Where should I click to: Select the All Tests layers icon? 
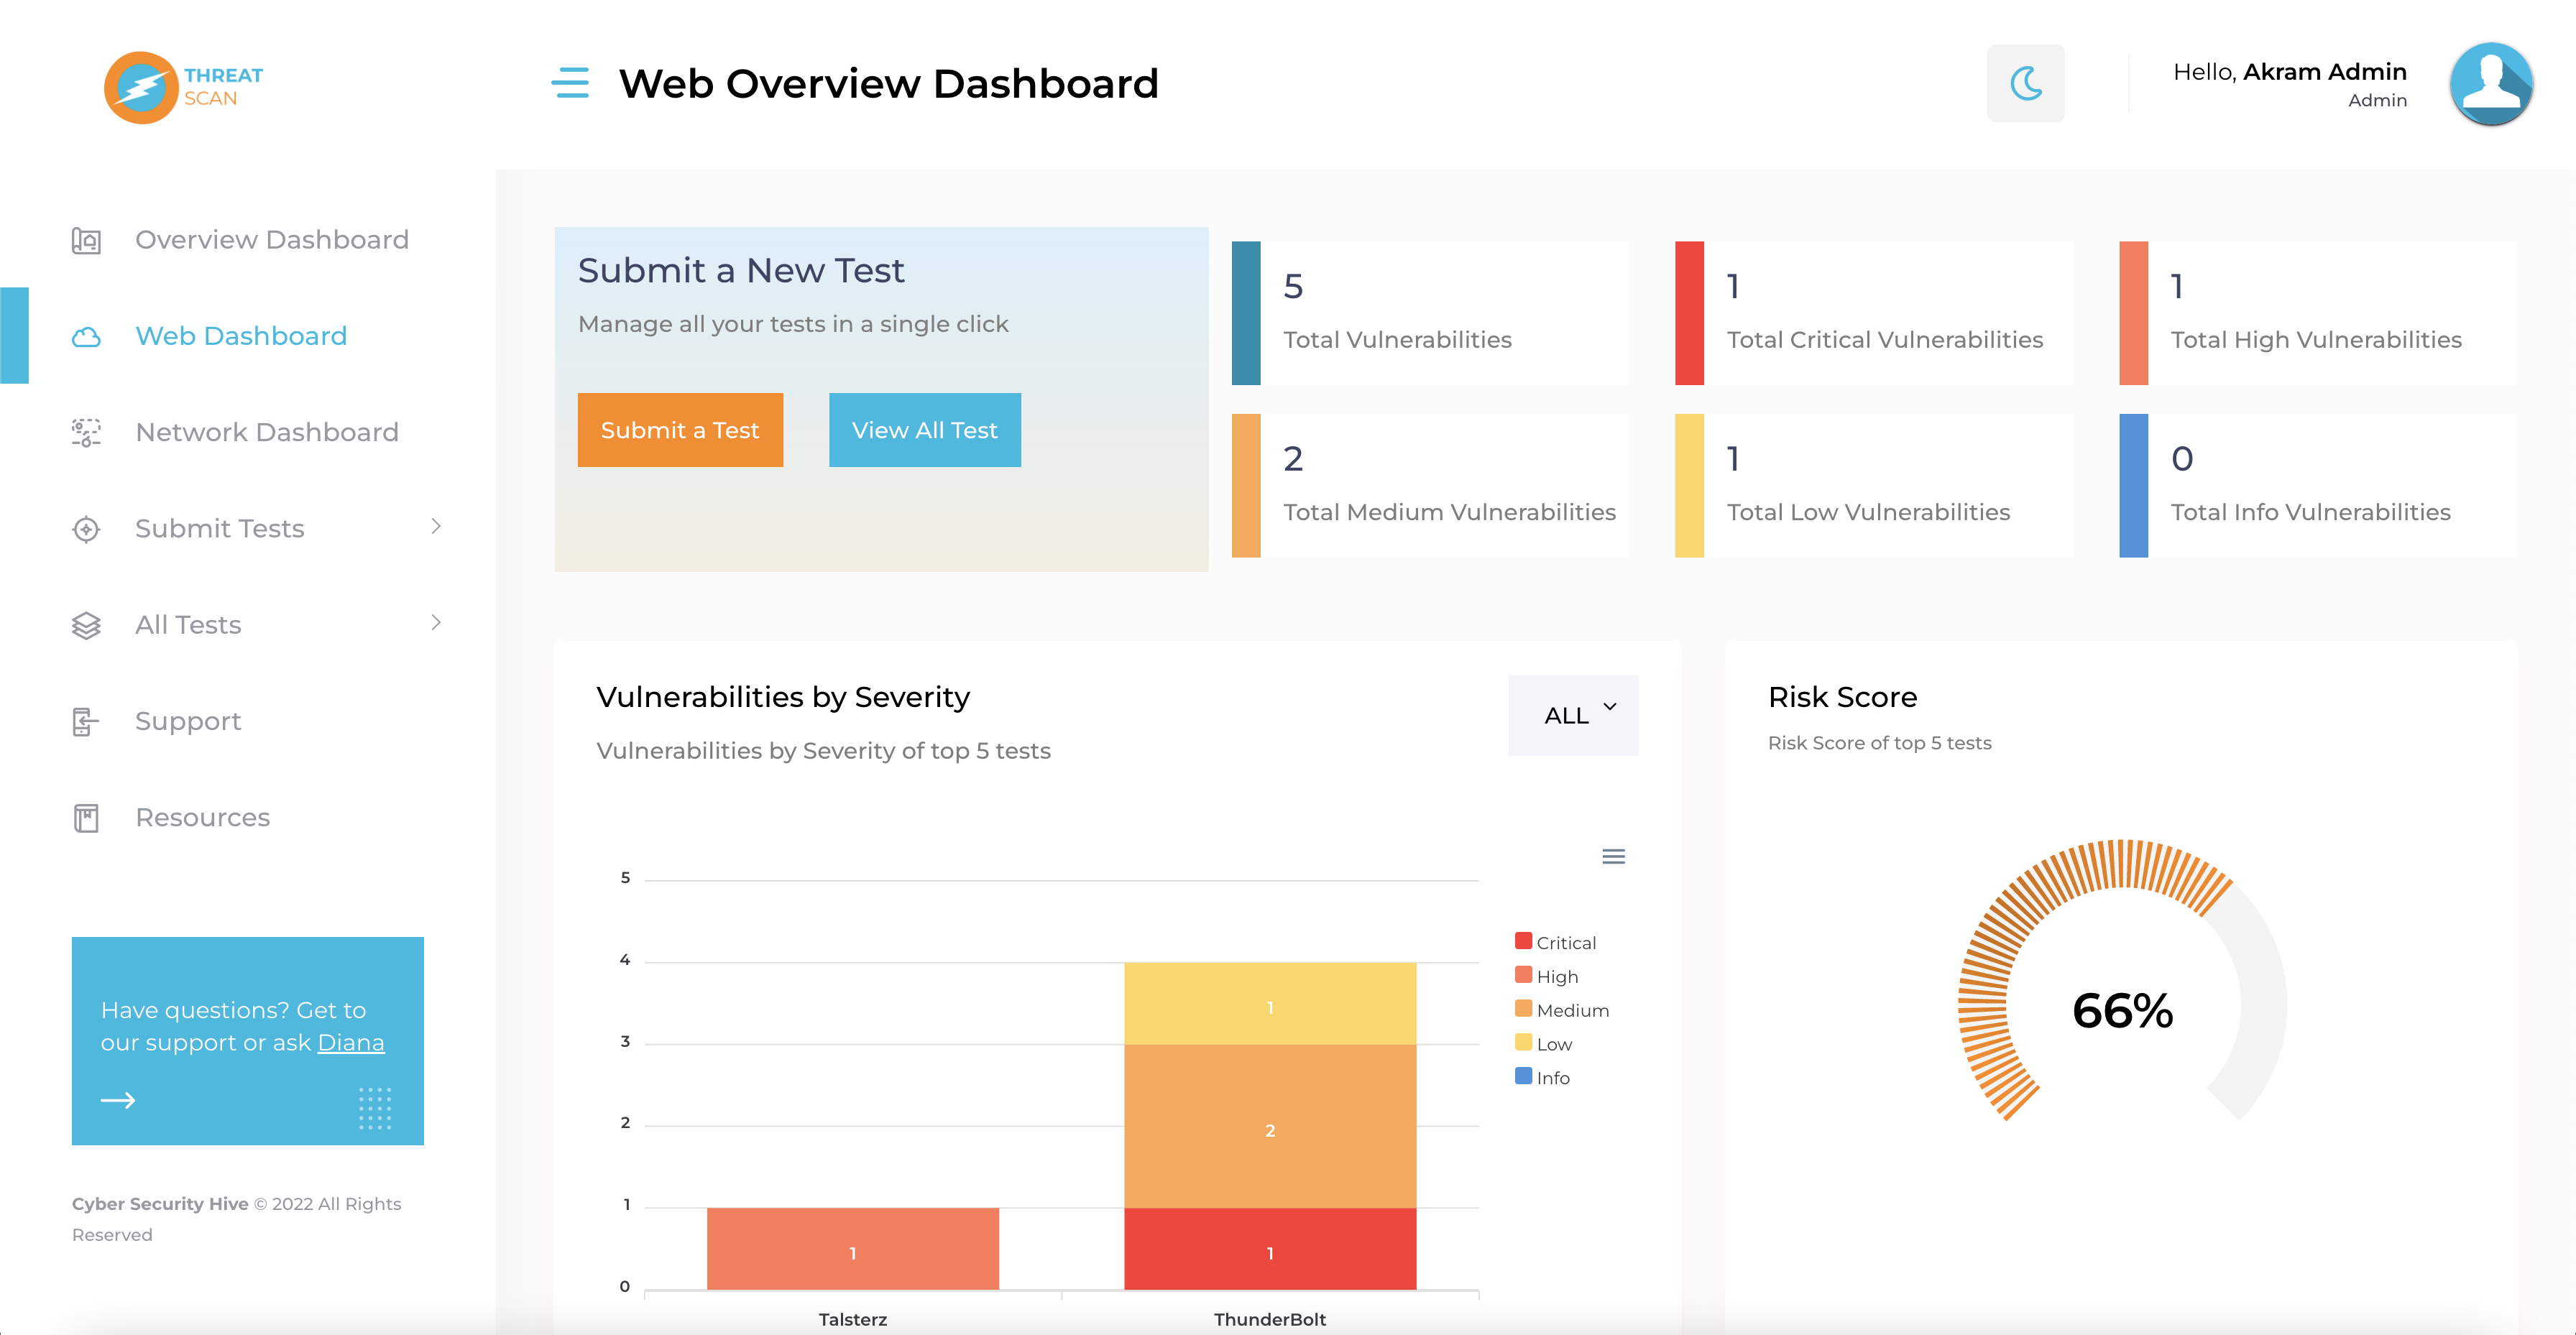point(87,624)
